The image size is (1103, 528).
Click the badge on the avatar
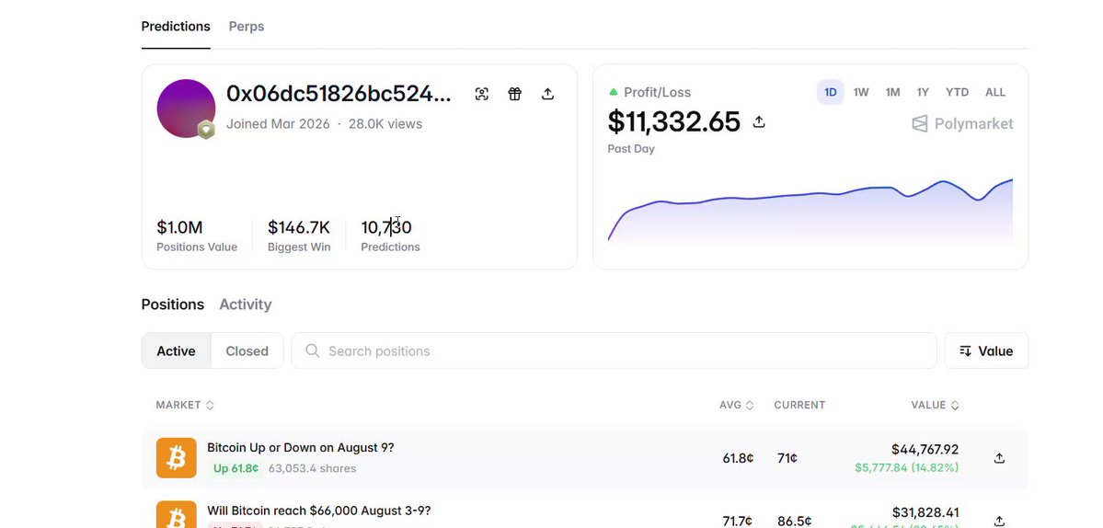(x=205, y=130)
